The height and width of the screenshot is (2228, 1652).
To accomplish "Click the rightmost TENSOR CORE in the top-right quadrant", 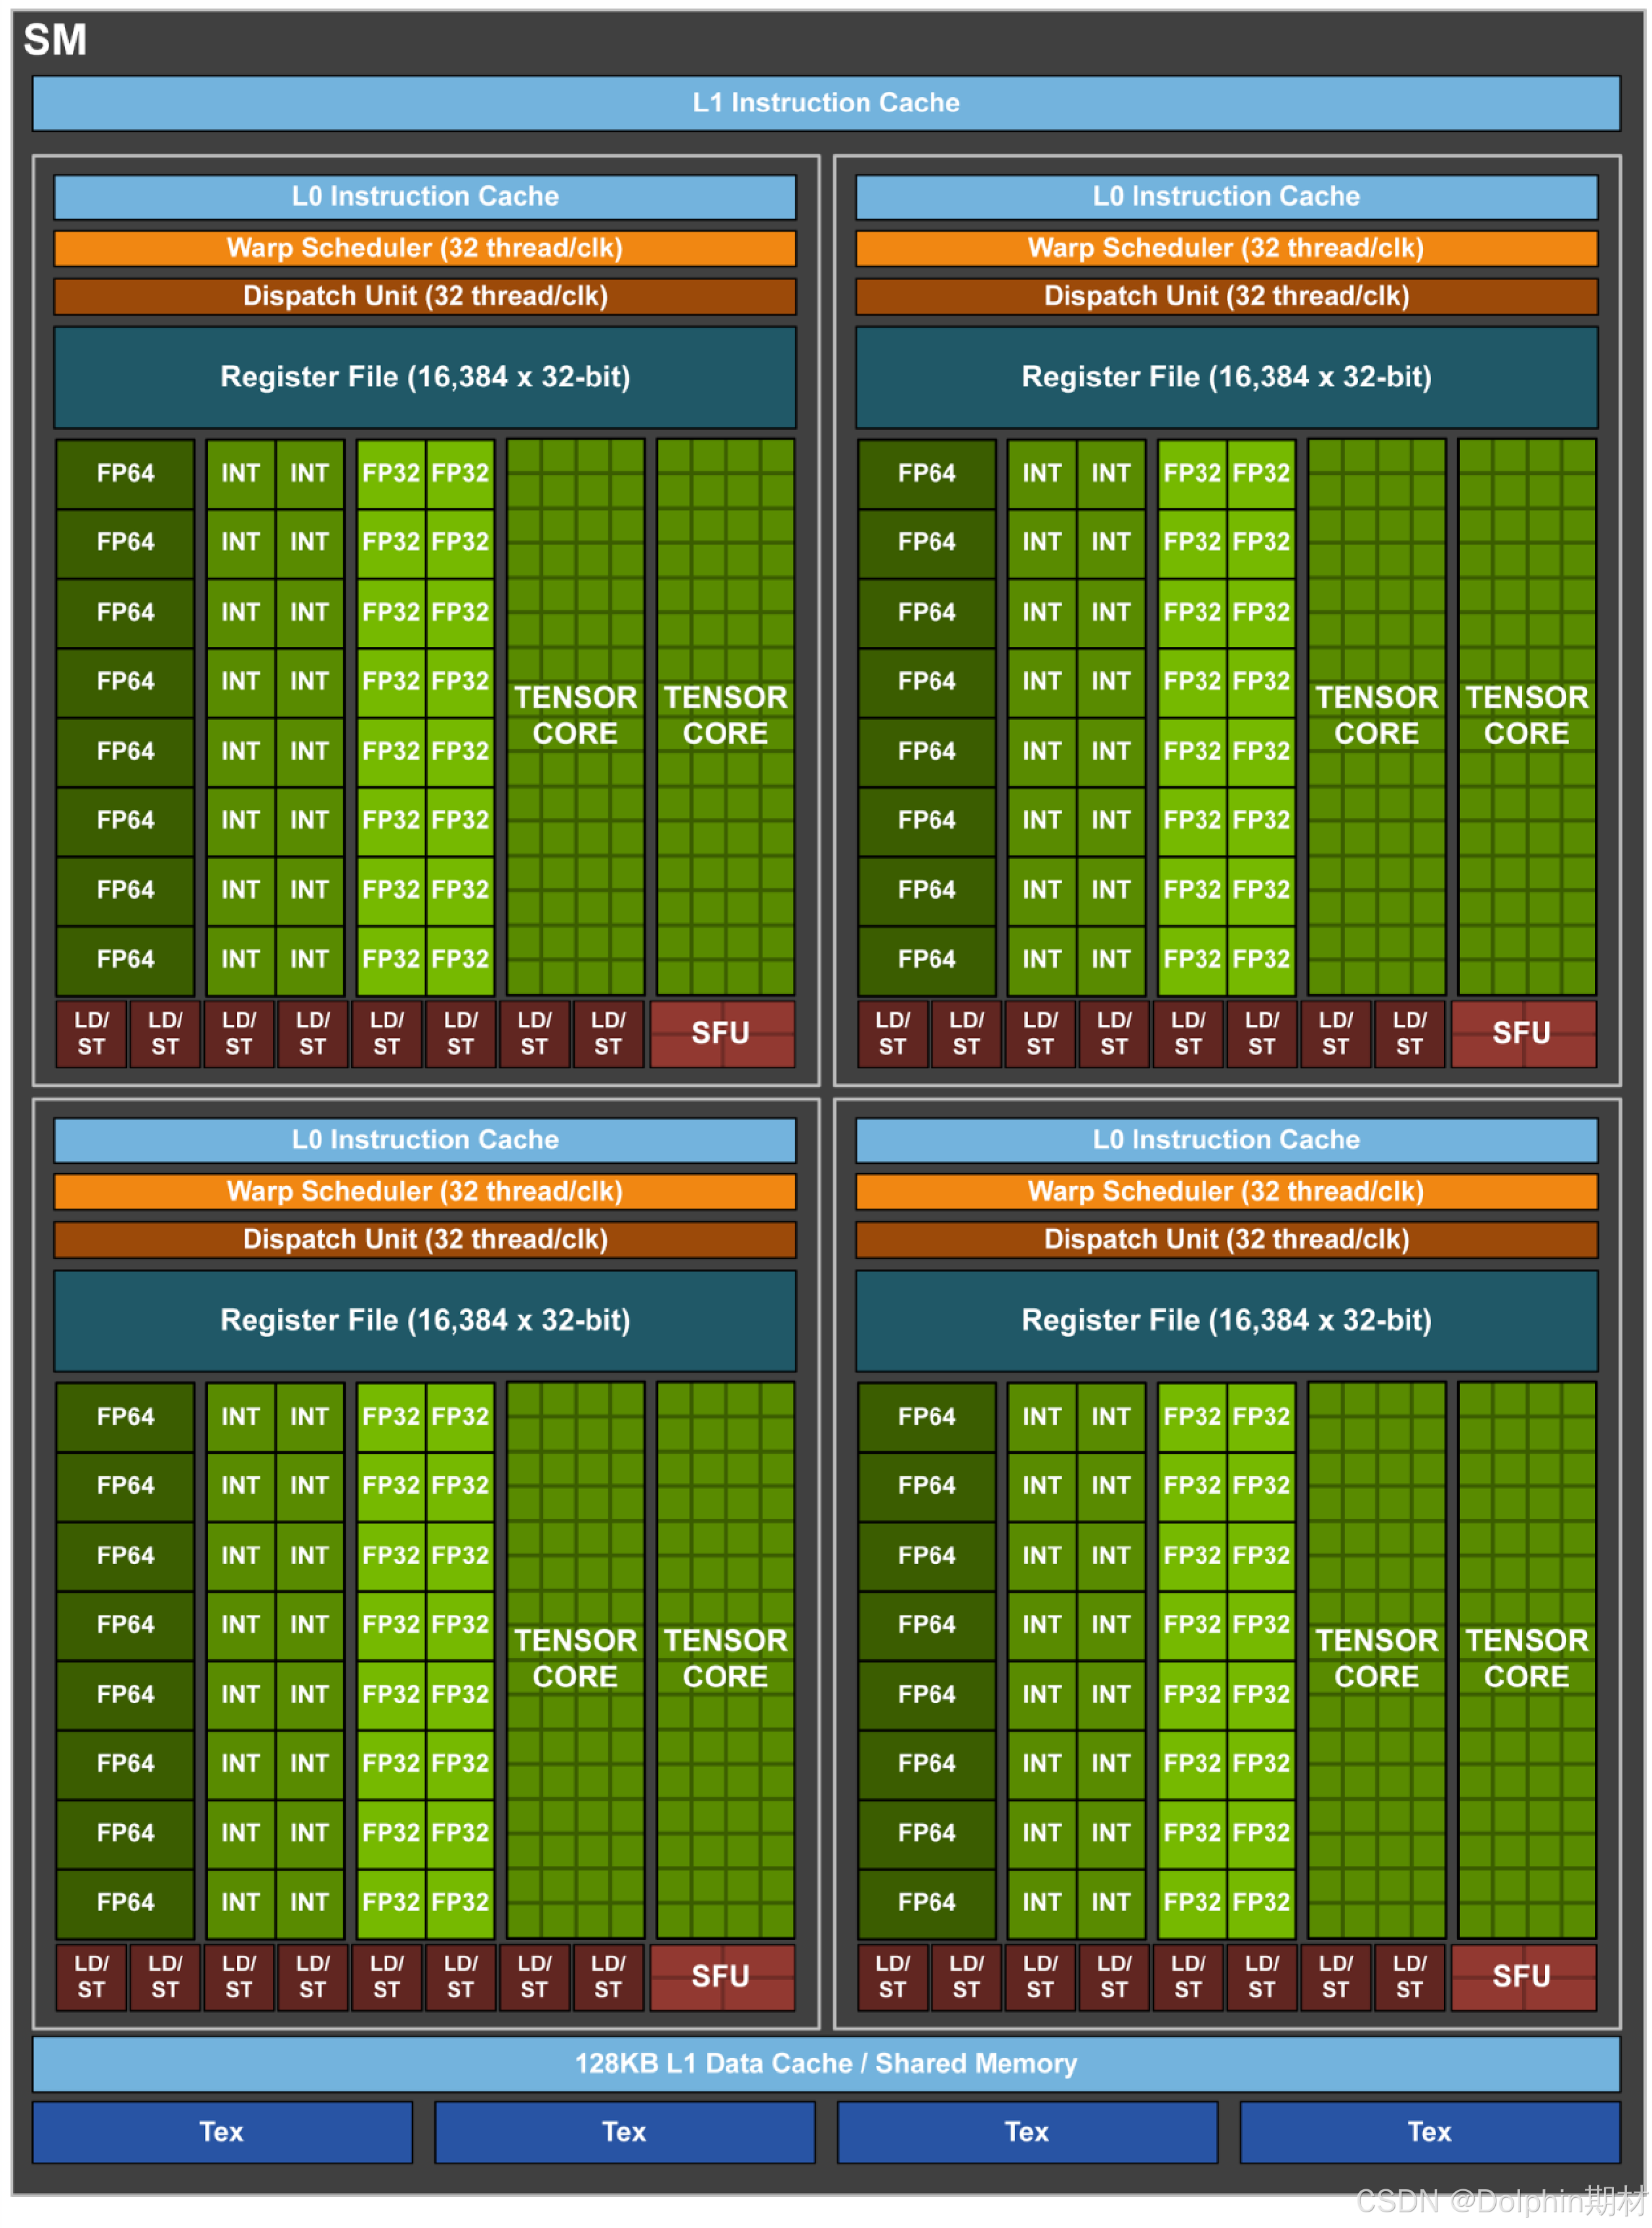I will [1527, 716].
